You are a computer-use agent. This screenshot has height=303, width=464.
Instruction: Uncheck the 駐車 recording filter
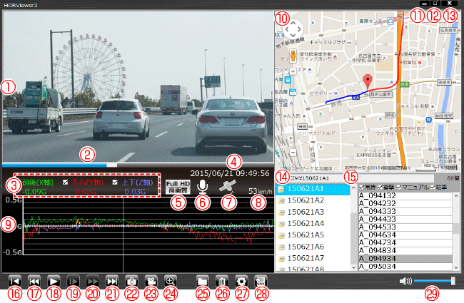click(433, 187)
